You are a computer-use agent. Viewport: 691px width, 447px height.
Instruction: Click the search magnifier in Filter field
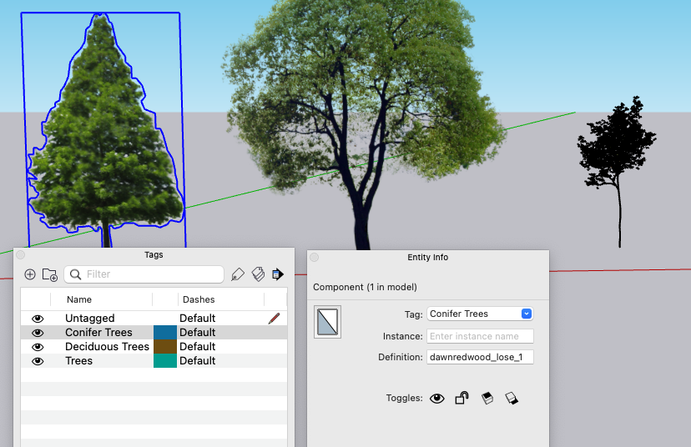click(76, 274)
